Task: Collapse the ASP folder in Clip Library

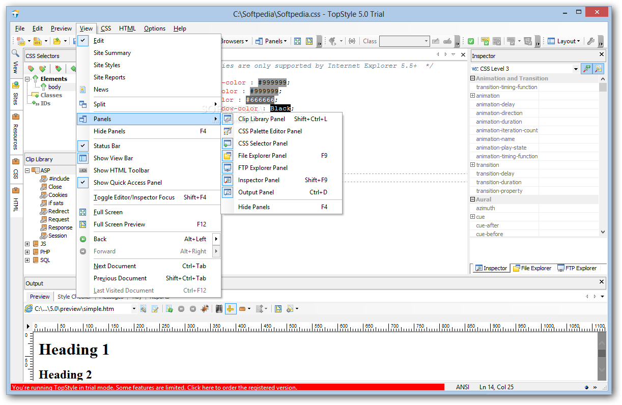Action: tap(27, 170)
